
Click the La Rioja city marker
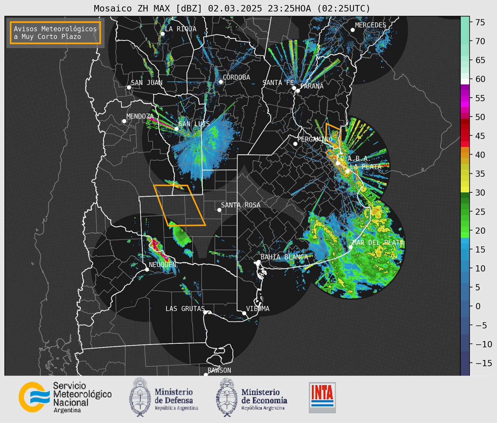(x=163, y=34)
